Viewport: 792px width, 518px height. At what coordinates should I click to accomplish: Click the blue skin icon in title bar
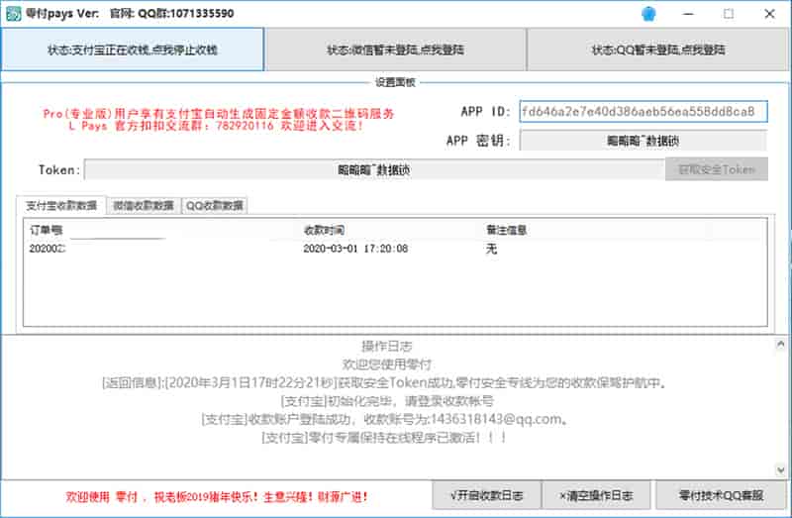[648, 14]
